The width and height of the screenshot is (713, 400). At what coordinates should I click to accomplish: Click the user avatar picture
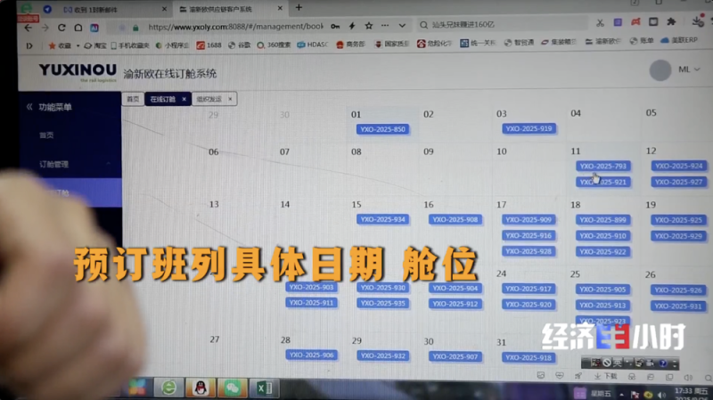pyautogui.click(x=660, y=70)
